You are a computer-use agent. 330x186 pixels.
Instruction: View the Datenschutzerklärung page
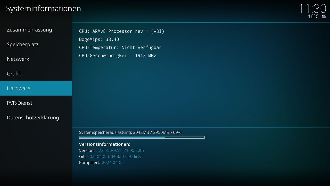click(x=36, y=118)
